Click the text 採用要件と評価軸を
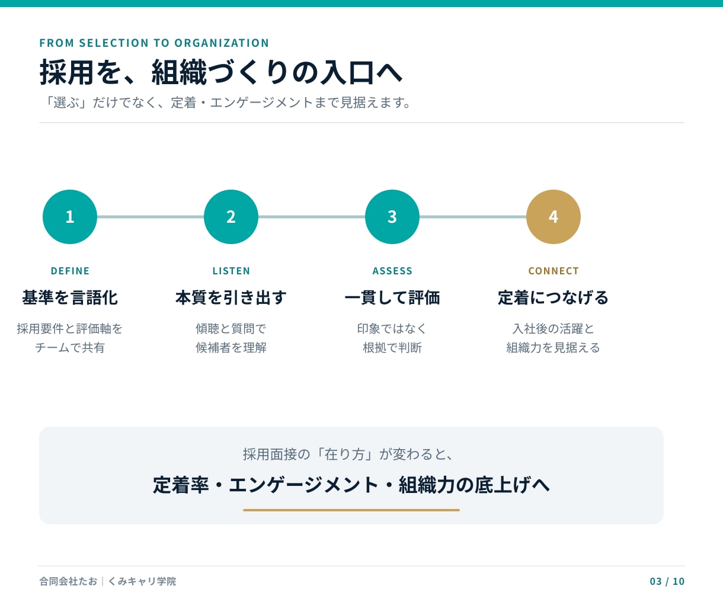 pos(70,328)
